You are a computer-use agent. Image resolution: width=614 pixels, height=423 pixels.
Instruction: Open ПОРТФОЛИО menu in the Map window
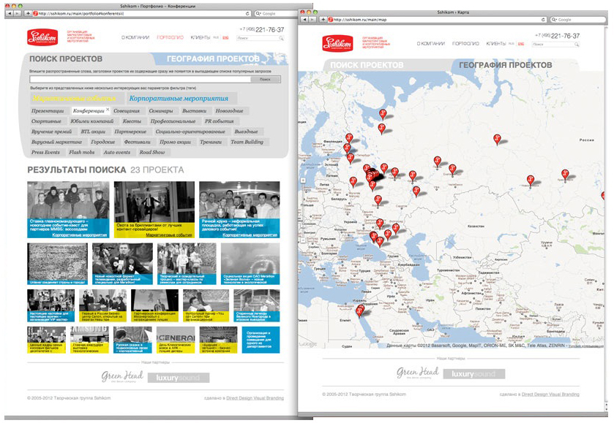[465, 44]
